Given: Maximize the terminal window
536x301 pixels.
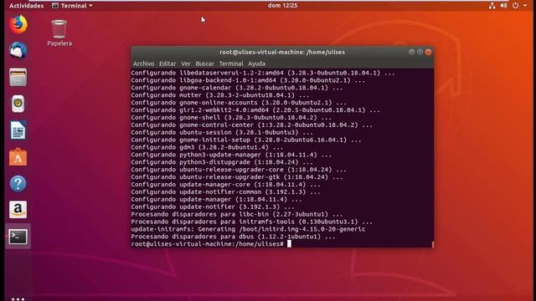Looking at the screenshot, I should (x=420, y=52).
